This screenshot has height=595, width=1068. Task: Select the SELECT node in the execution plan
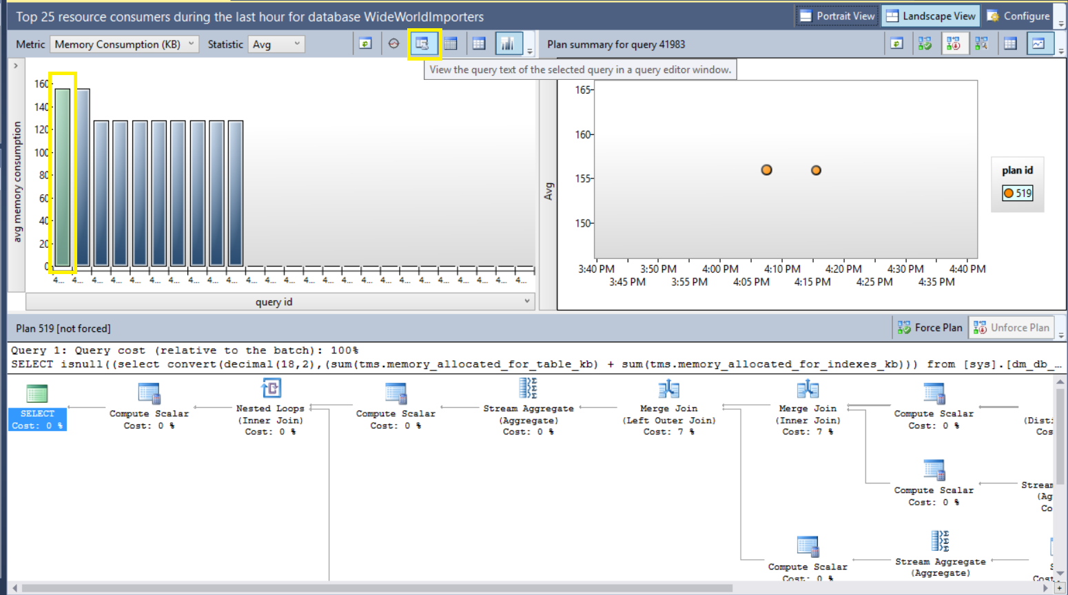coord(37,406)
